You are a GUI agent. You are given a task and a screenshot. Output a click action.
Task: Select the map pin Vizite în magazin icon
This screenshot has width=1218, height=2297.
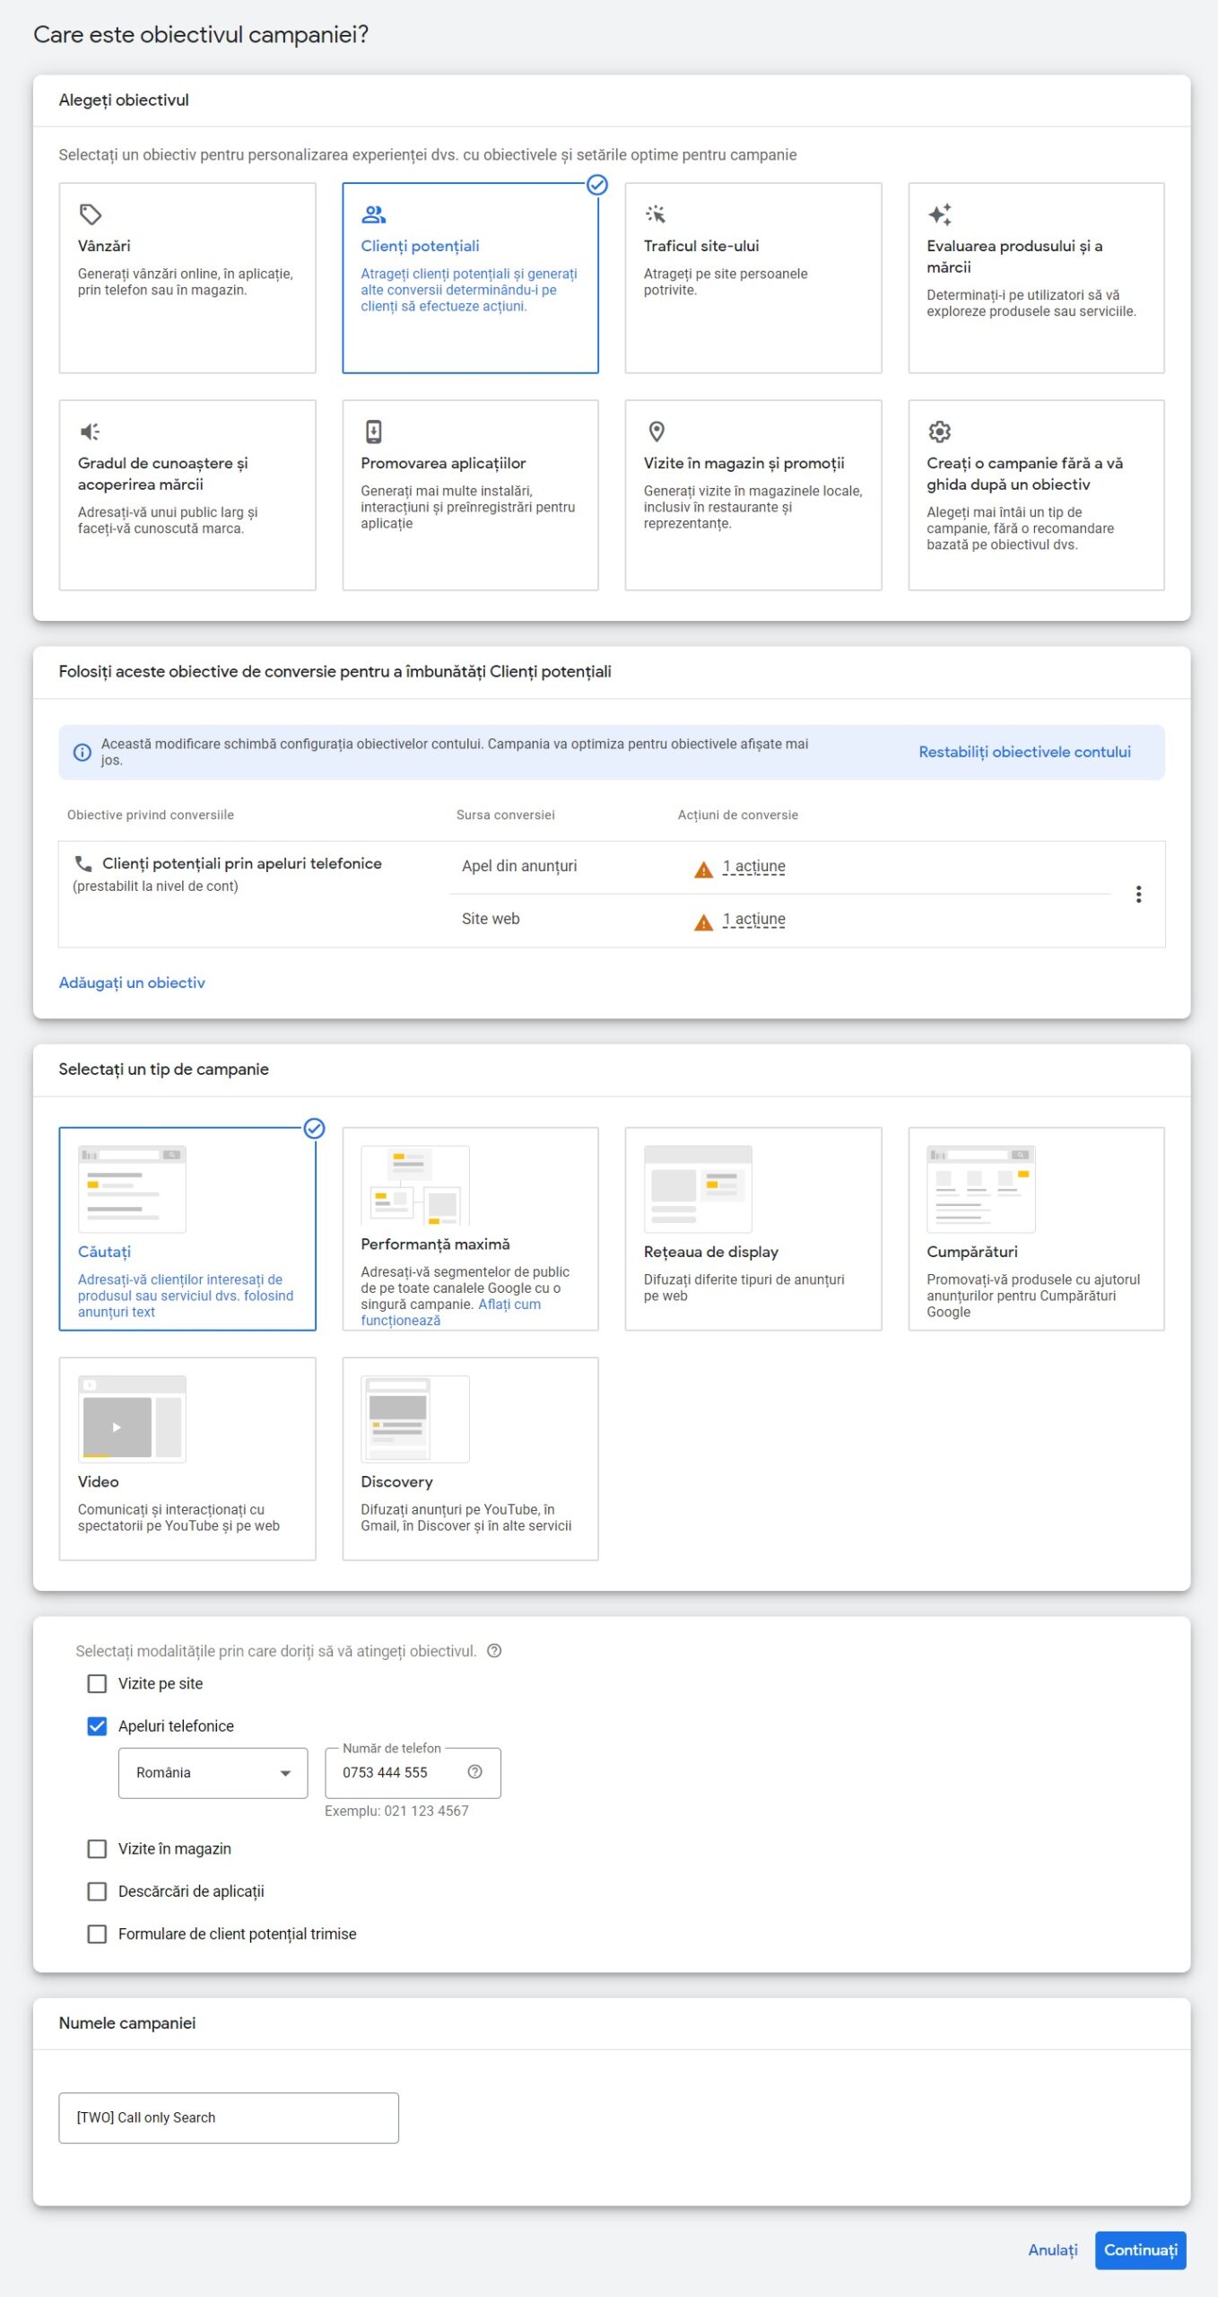point(657,432)
